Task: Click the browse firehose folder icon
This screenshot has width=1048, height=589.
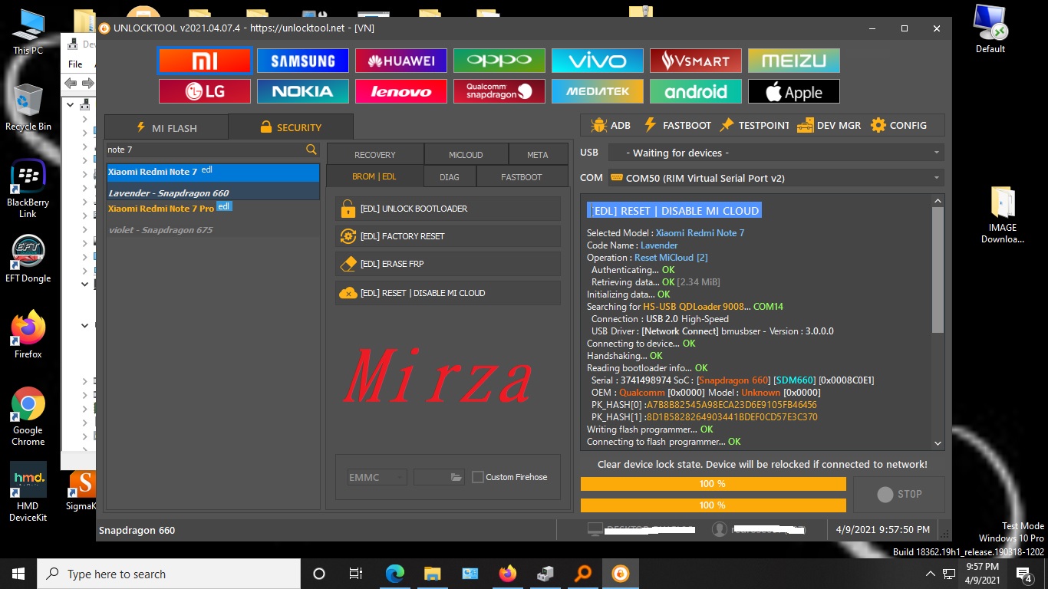Action: click(x=456, y=477)
